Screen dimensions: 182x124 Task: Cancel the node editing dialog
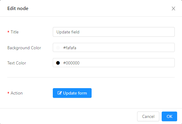148,116
